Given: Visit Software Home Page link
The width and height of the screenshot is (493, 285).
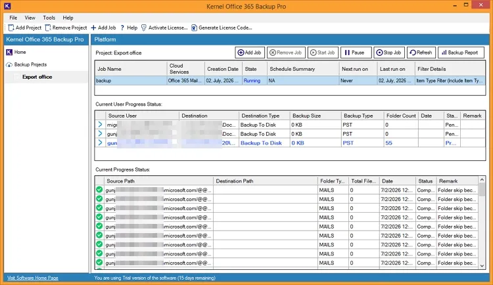Looking at the screenshot, I should tap(33, 278).
